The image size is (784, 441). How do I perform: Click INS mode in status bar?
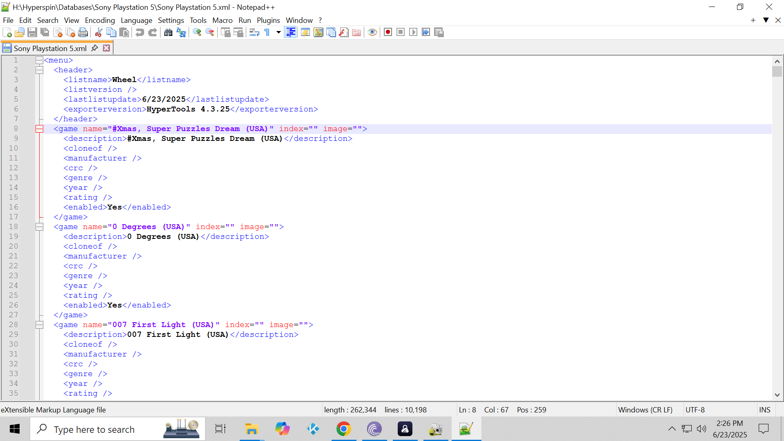click(x=764, y=410)
